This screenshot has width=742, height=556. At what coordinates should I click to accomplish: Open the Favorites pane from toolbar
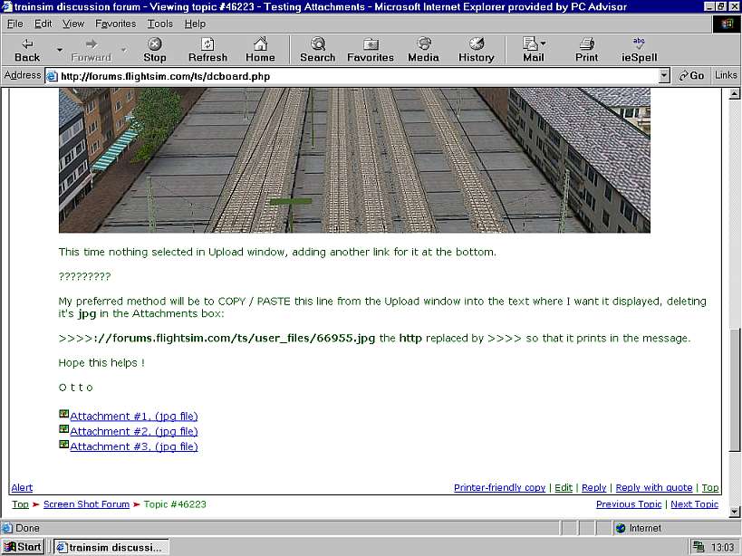tap(370, 50)
